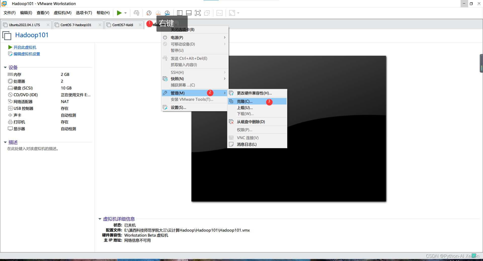Click the 10 GB hard disk value
483x261 pixels.
tap(66, 88)
